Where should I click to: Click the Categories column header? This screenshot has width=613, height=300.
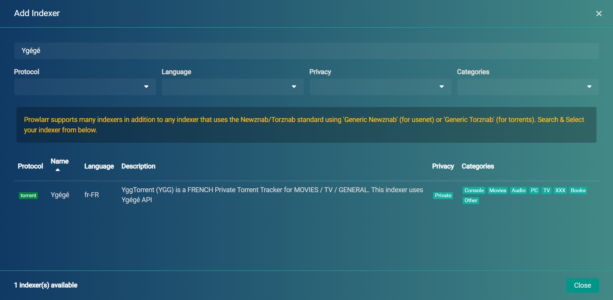tap(478, 166)
